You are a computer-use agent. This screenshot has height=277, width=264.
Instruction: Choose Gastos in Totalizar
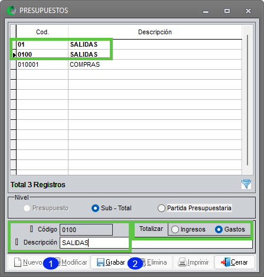pos(230,229)
